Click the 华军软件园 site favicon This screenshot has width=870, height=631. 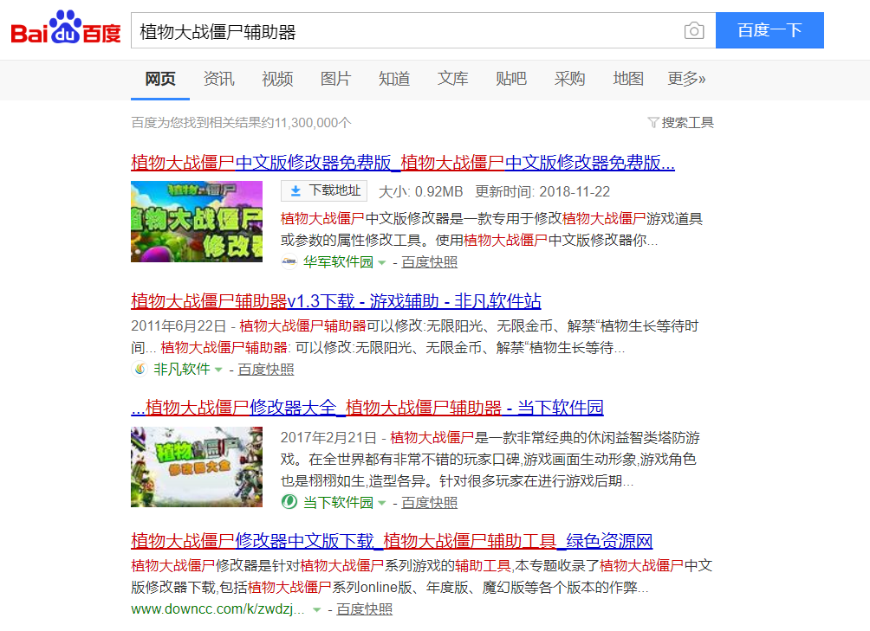pyautogui.click(x=289, y=261)
